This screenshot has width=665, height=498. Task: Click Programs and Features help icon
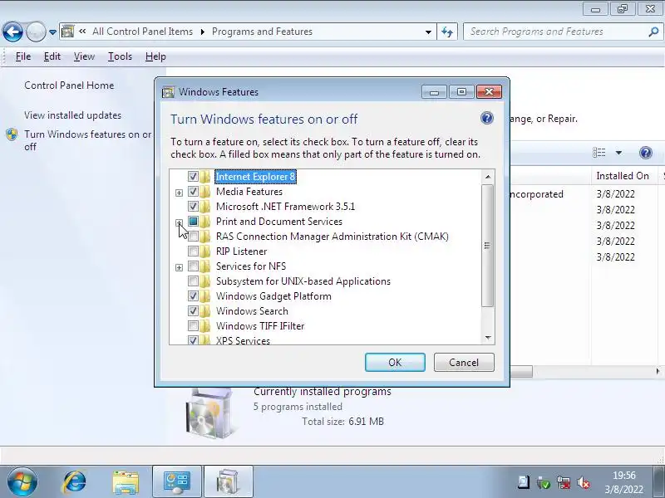(x=646, y=153)
